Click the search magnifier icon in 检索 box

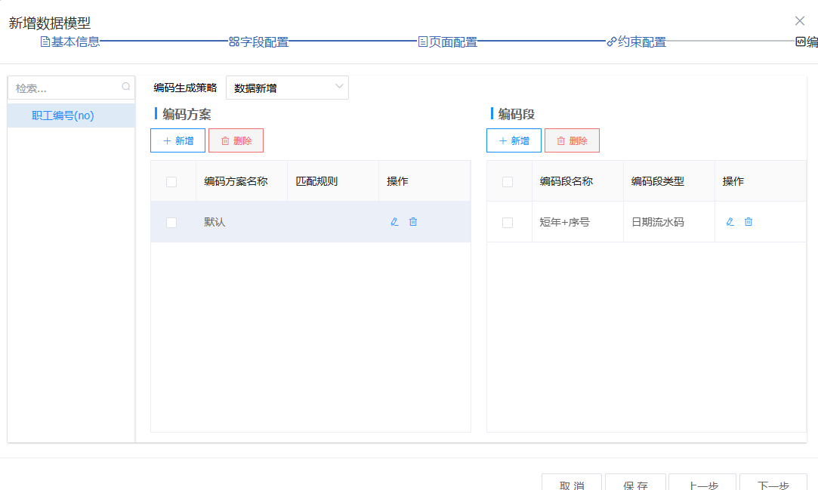(125, 88)
